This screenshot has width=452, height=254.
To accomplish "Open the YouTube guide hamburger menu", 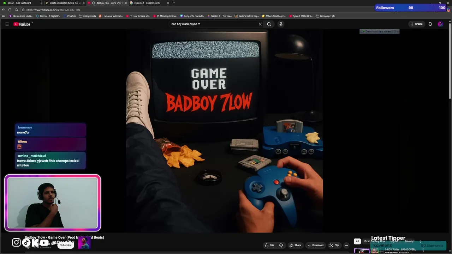I will pos(7,24).
